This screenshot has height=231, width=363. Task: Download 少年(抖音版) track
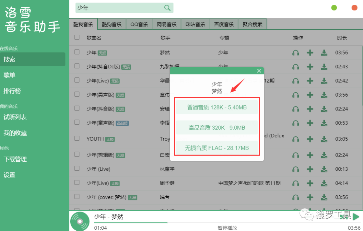tap(324, 109)
